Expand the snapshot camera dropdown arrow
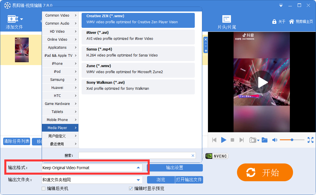 click(x=258, y=141)
